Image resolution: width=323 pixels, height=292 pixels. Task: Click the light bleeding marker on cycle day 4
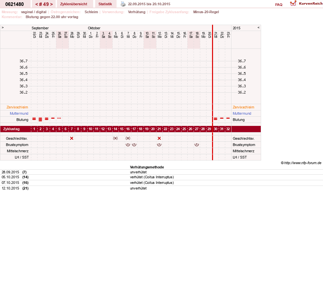53,118
